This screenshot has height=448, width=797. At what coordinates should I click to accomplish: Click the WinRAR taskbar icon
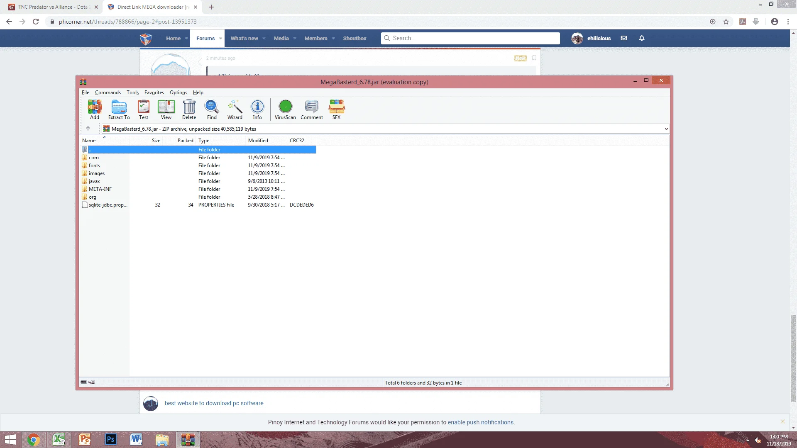pos(188,440)
